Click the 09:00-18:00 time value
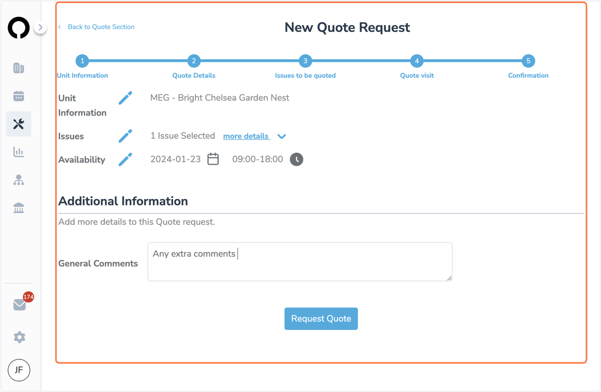Viewport: 601px width, 392px height. point(257,159)
